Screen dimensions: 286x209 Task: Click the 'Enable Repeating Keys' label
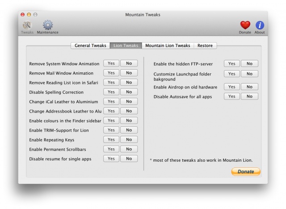tap(52, 140)
